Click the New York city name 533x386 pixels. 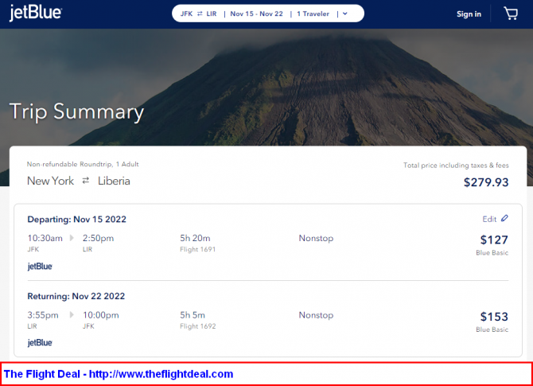click(50, 181)
